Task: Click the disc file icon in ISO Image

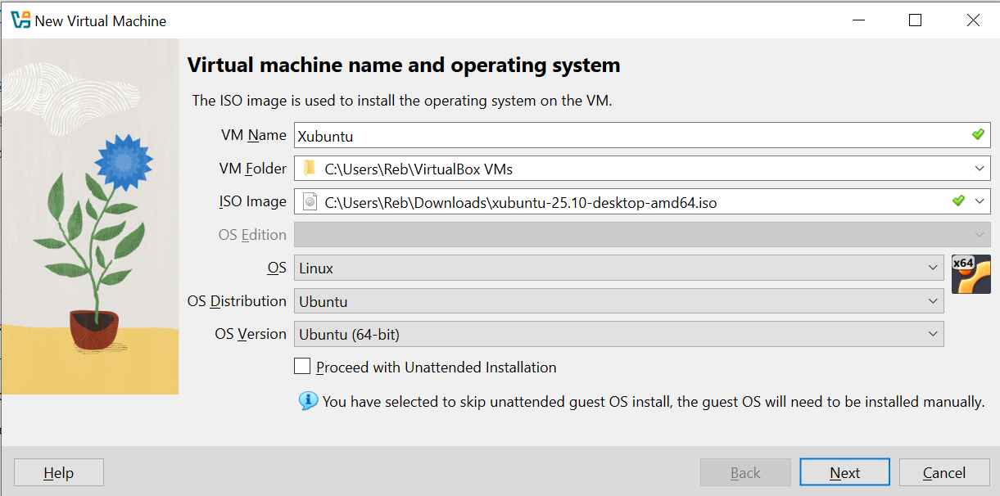Action: pyautogui.click(x=310, y=201)
